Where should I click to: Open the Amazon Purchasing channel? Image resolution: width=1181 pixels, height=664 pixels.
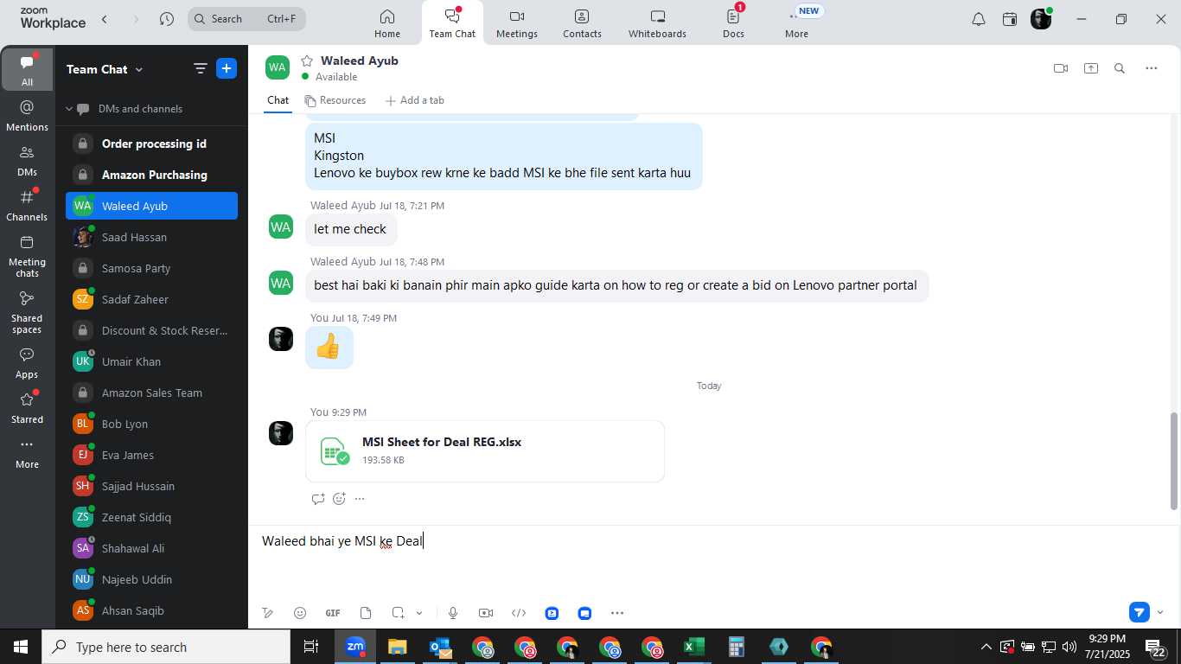(151, 175)
